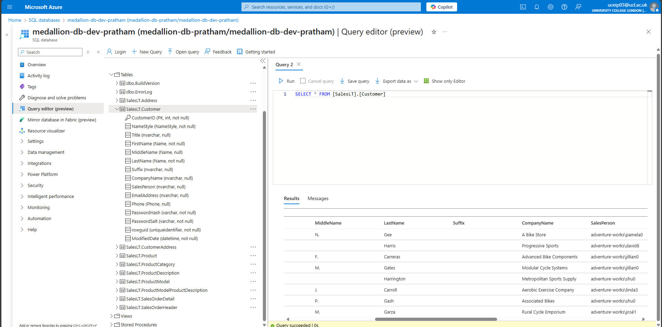Focus the resource menu Search box
Image resolution: width=662 pixels, height=327 pixels.
(50, 52)
